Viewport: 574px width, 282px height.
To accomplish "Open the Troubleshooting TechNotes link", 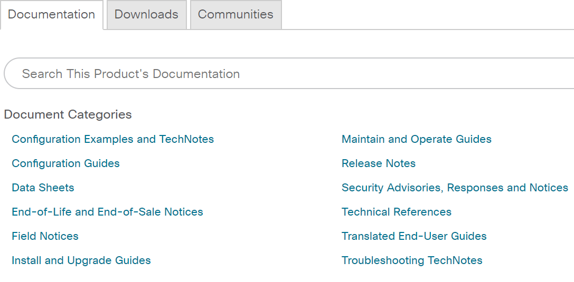I will pos(412,260).
